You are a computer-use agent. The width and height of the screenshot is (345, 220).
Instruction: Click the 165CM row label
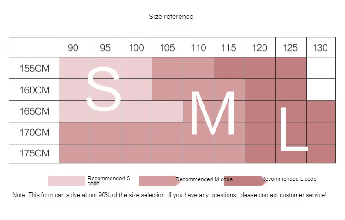[x=34, y=111]
